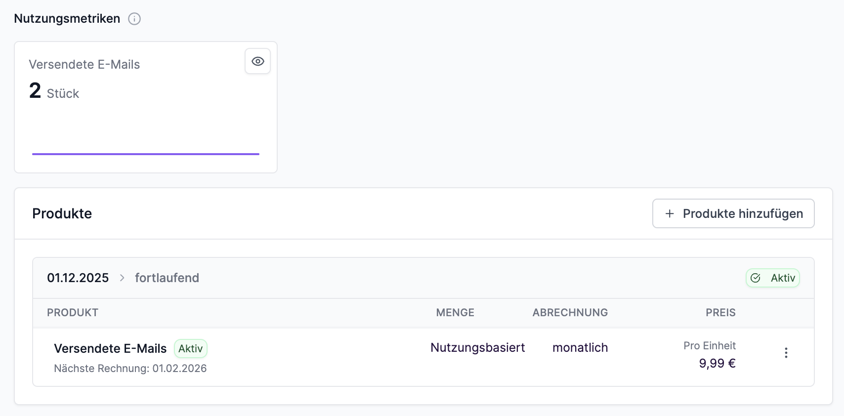The width and height of the screenshot is (844, 416).
Task: Click the 9,99 € price value
Action: click(717, 363)
